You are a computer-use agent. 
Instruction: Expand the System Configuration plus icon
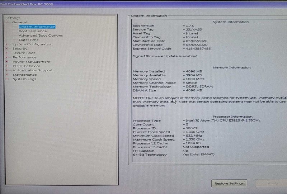7,44
